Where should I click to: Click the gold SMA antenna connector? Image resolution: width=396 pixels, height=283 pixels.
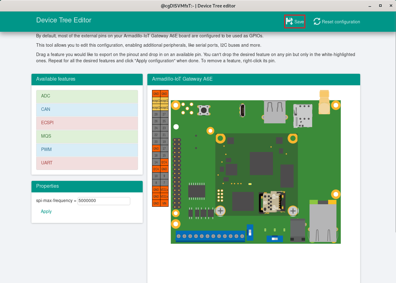[324, 103]
